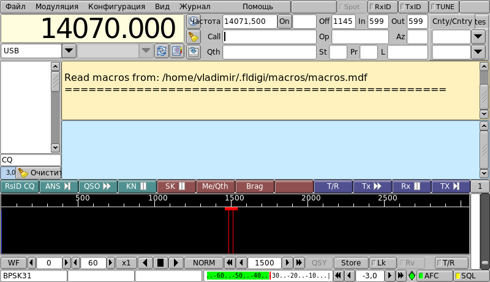Increase the waterfall range value 60
This screenshot has height=282, width=490.
point(110,263)
